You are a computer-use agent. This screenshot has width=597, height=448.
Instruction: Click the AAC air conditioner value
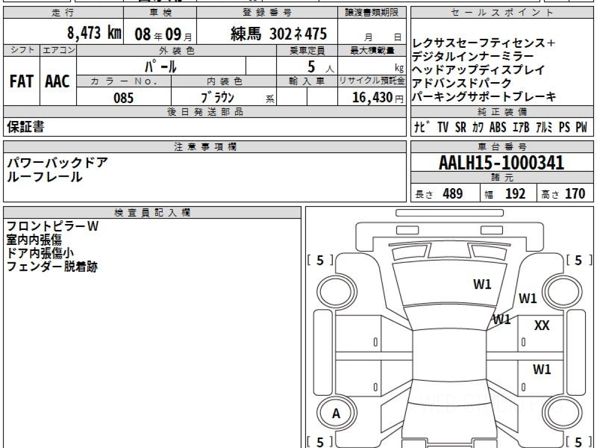(58, 82)
